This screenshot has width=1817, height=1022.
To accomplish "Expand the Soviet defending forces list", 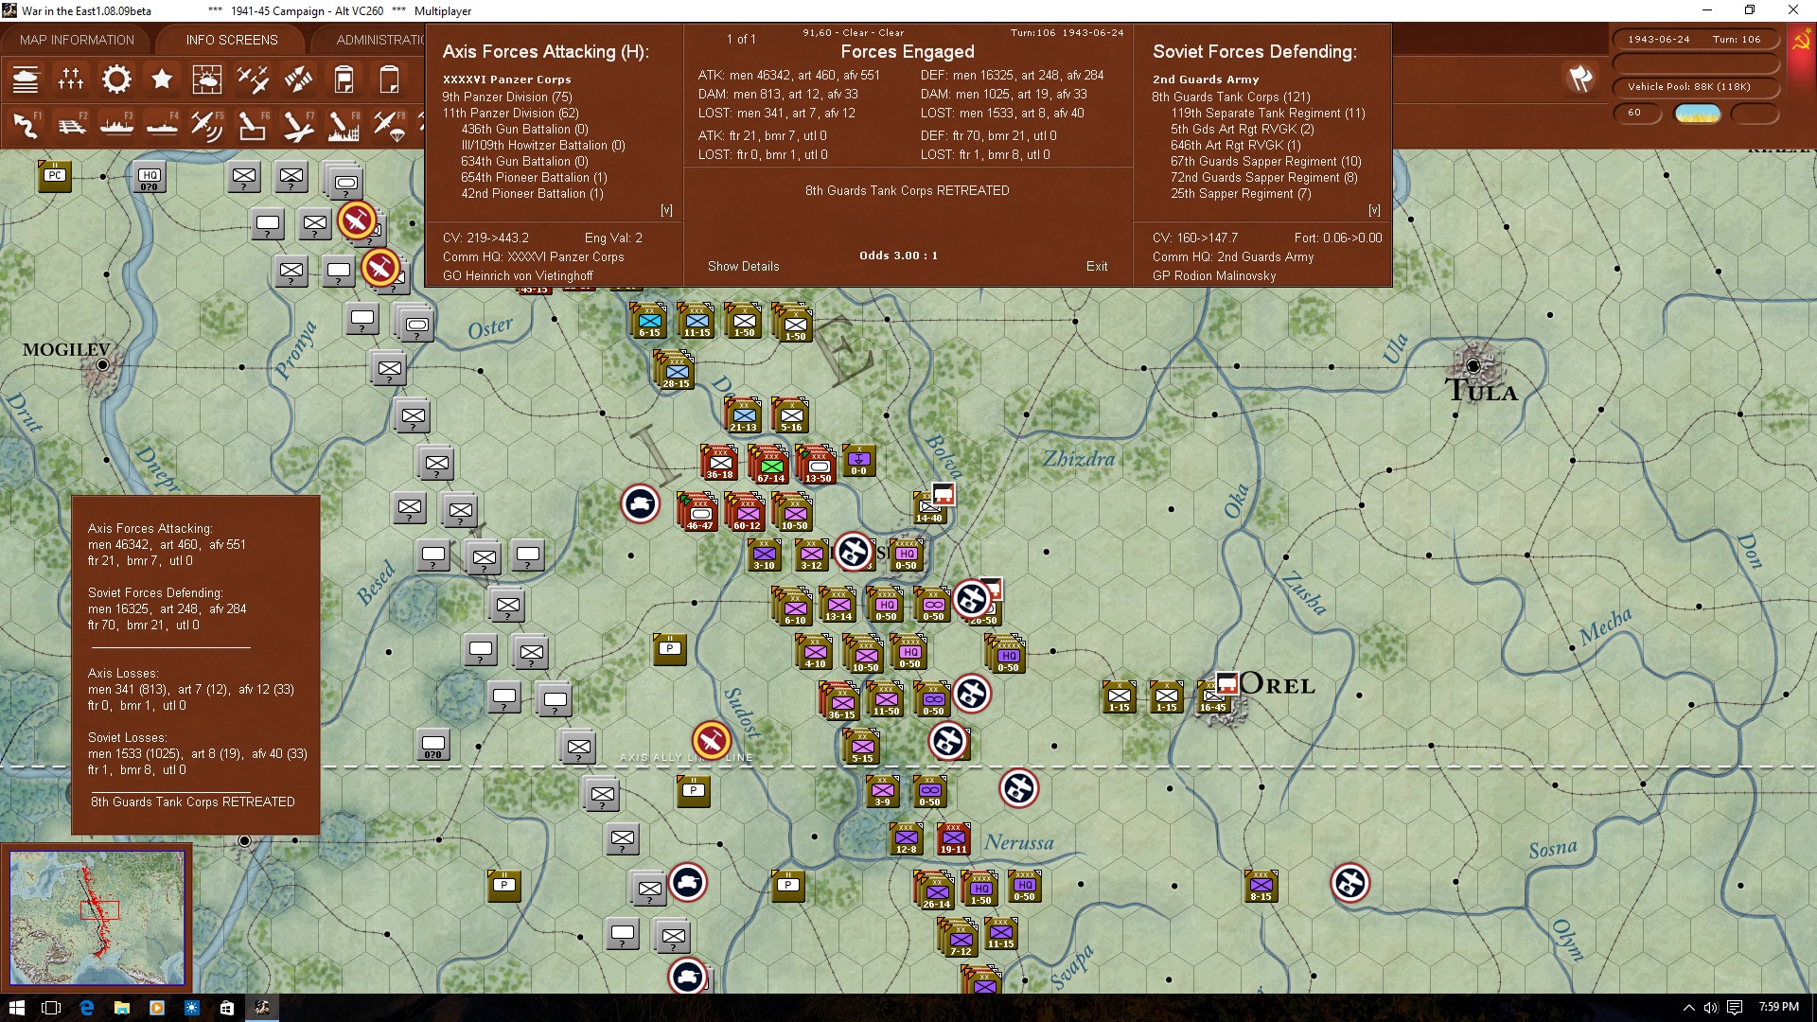I will coord(1374,210).
